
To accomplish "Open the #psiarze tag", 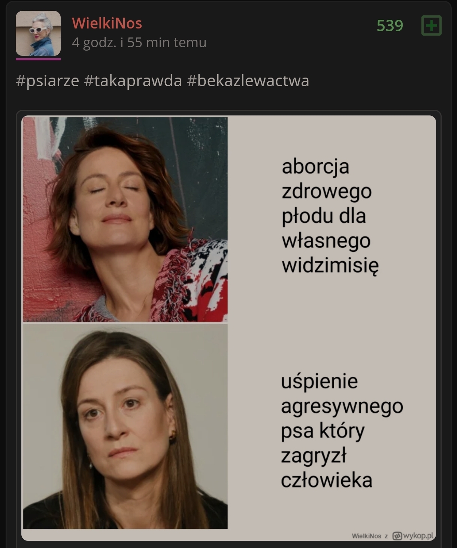I will tap(48, 81).
